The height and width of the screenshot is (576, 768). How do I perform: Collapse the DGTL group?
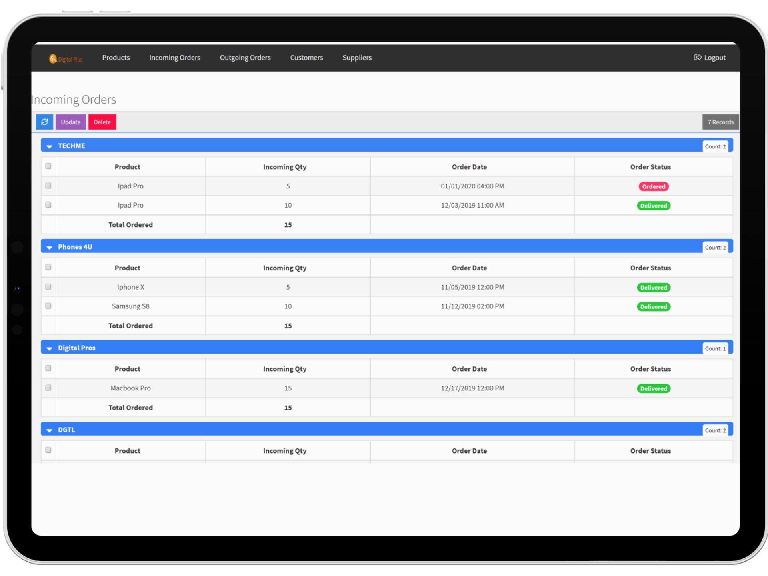coord(49,430)
